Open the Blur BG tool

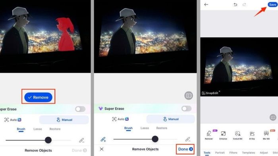click(266, 135)
